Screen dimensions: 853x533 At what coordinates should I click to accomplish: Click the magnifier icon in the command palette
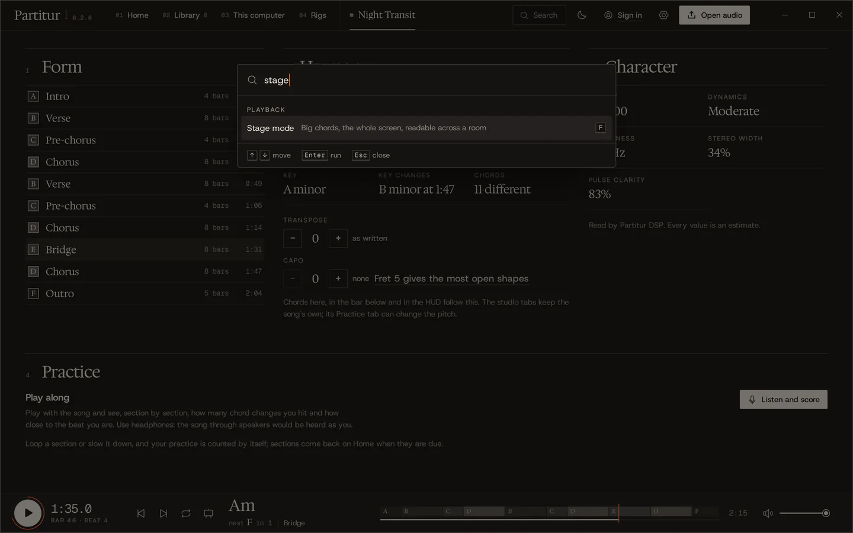click(252, 80)
